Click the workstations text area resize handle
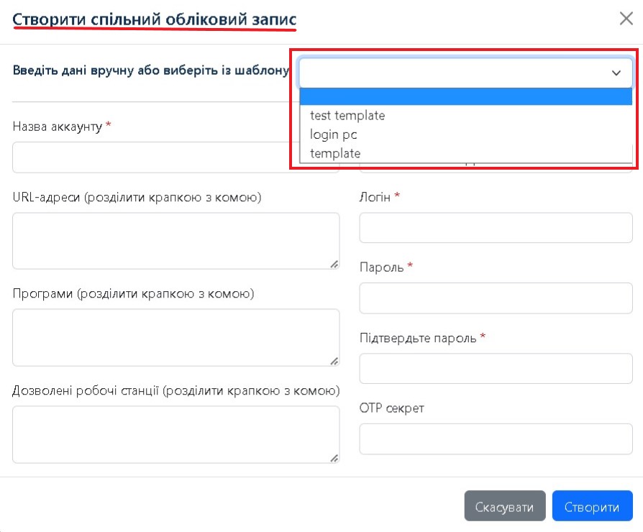The image size is (643, 532). point(334,458)
